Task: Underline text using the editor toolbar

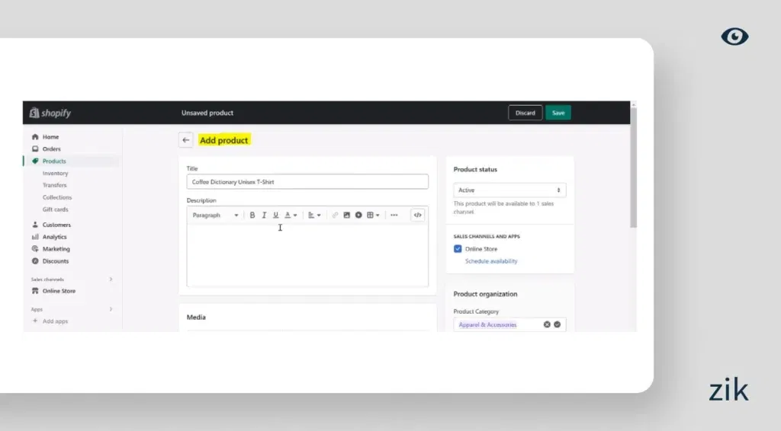Action: tap(275, 215)
